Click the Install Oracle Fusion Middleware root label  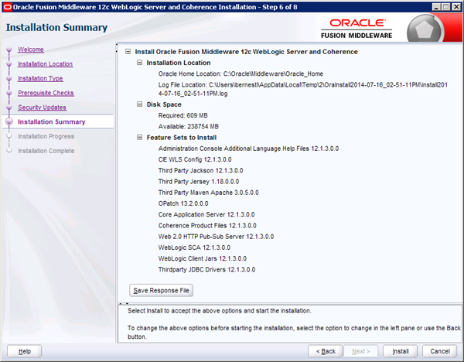tap(246, 52)
